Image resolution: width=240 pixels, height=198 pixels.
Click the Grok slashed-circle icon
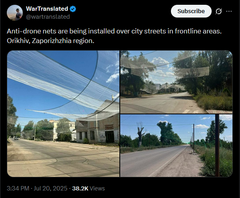pos(218,11)
